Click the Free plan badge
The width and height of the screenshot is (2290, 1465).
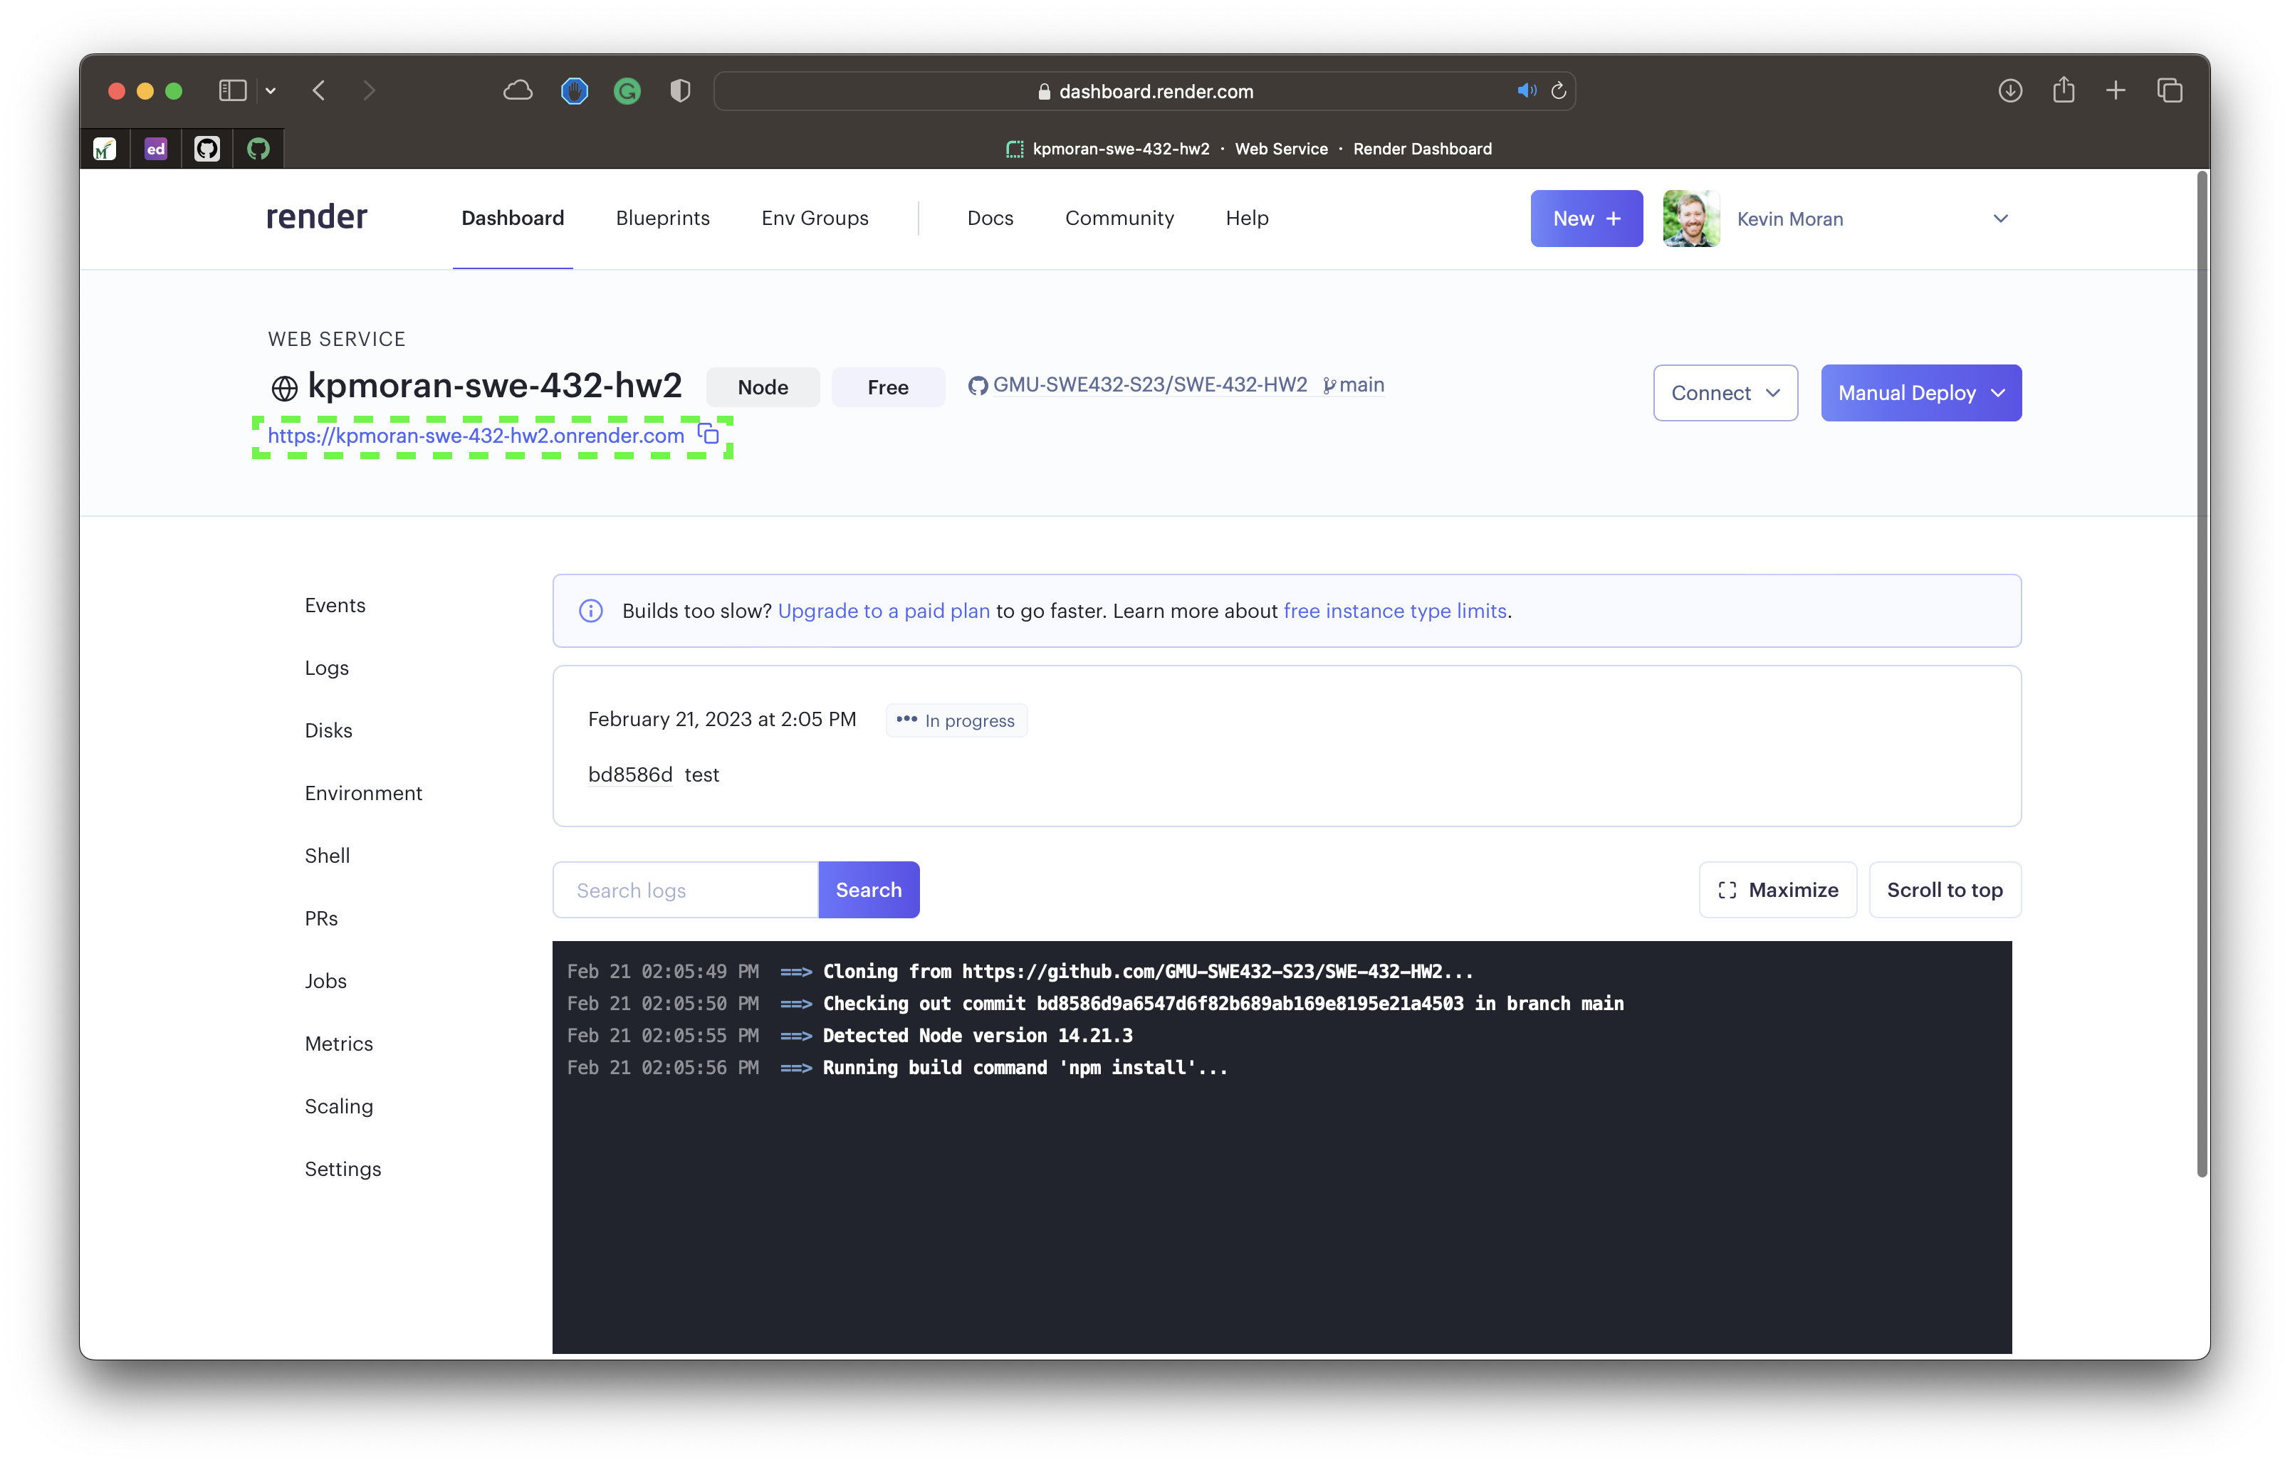888,387
